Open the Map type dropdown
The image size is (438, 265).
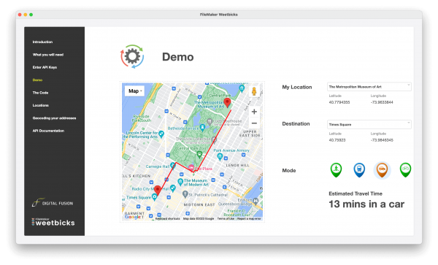tap(134, 91)
